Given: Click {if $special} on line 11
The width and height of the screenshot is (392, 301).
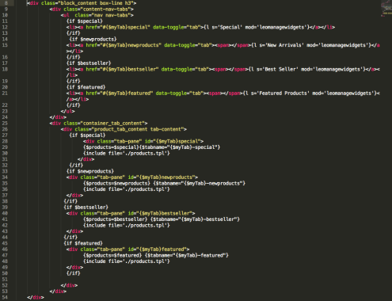Looking at the screenshot, I should tap(85, 21).
